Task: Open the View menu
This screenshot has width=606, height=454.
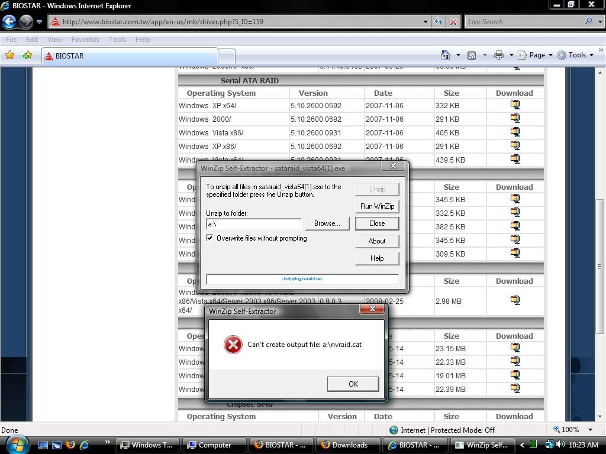Action: 54,40
